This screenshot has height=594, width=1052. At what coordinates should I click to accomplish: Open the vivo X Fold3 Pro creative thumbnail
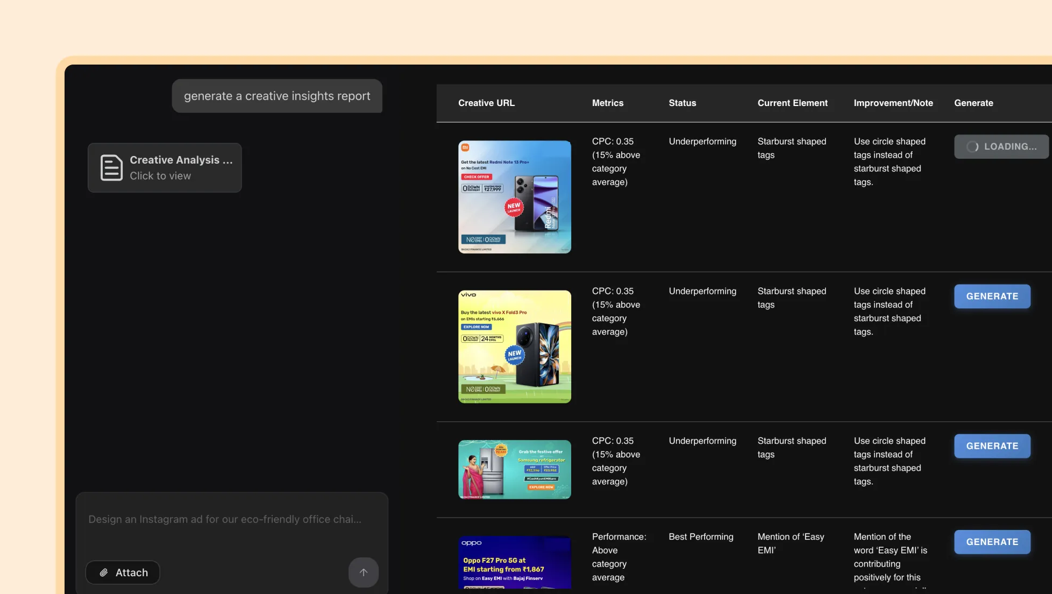click(515, 346)
